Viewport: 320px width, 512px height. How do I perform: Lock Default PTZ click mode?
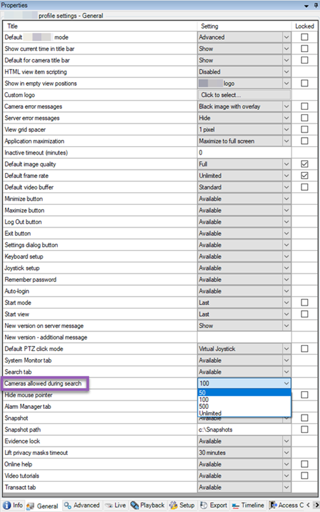point(304,349)
